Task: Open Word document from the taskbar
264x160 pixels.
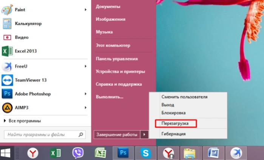Action: [x=213, y=153]
